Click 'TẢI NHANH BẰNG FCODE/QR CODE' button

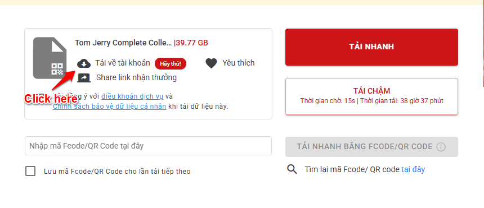(371, 147)
